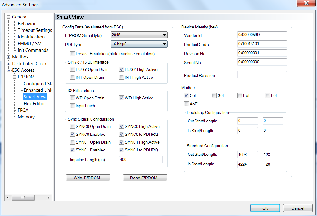Open the FMMU / SM settings
This screenshot has height=216, width=317.
[x=29, y=44]
